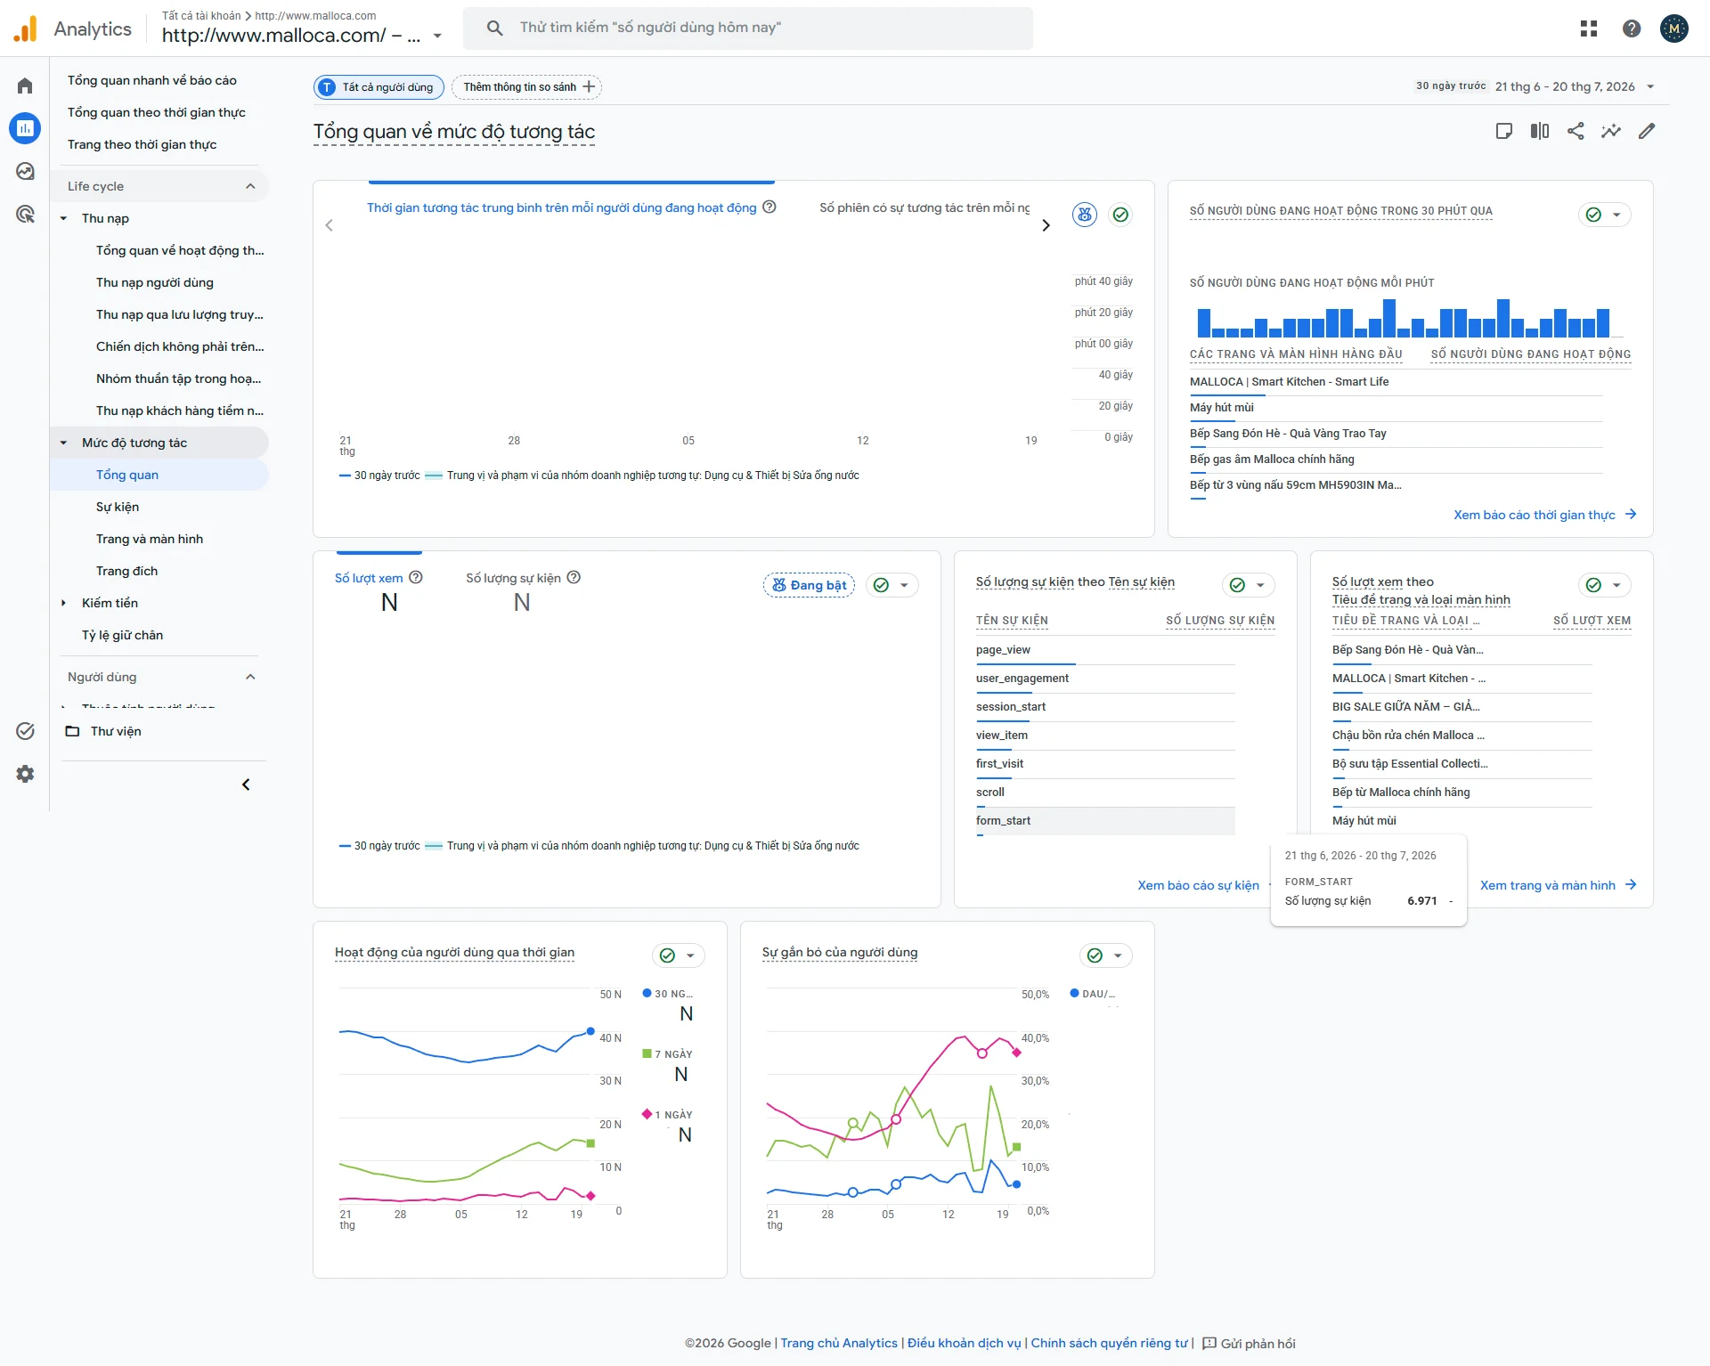Click help icon next to Số lượng sự kiện
The width and height of the screenshot is (1710, 1366).
click(x=574, y=577)
